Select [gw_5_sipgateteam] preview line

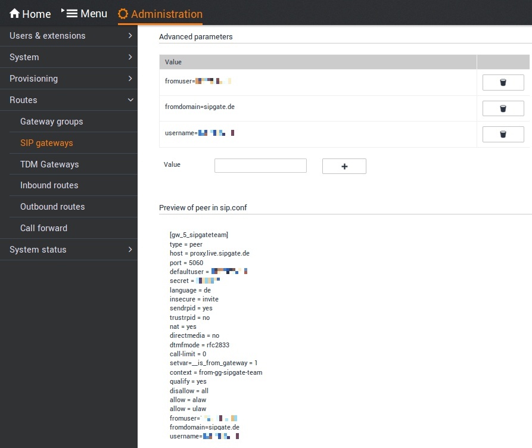199,235
